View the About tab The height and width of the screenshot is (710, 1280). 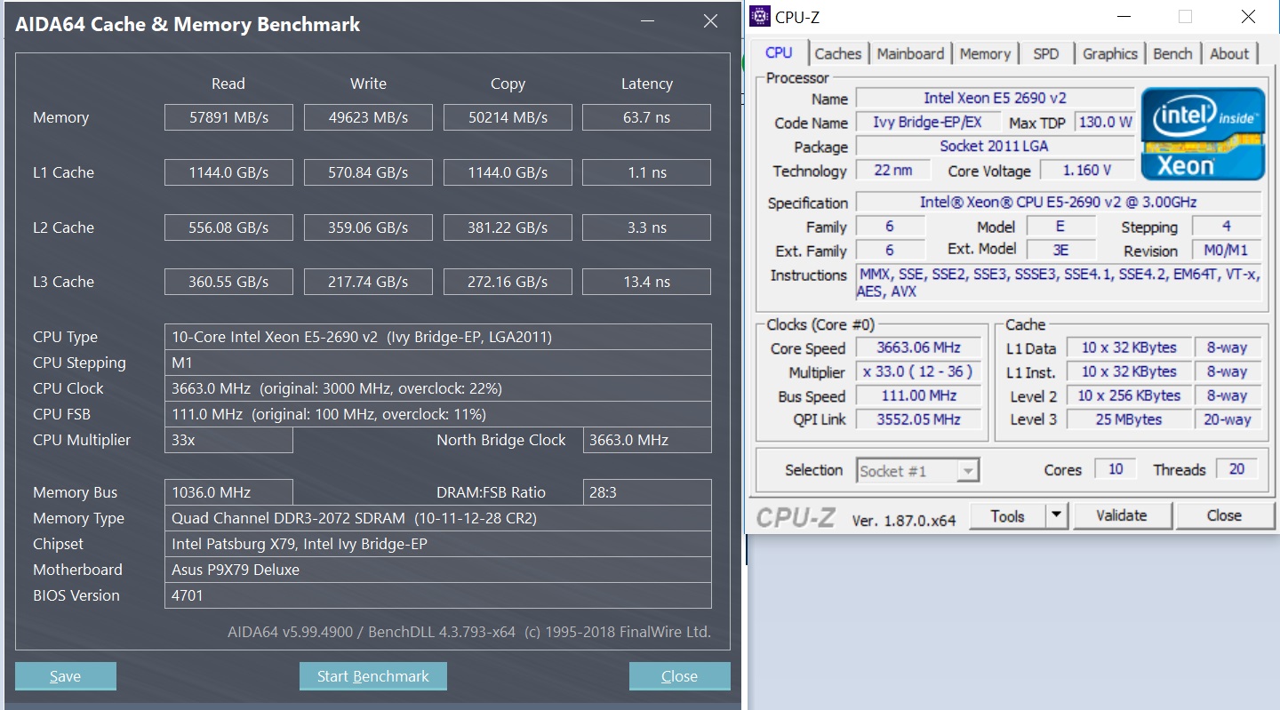1229,53
